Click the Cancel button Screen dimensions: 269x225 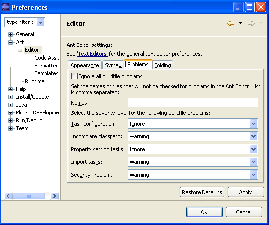coord(244,212)
